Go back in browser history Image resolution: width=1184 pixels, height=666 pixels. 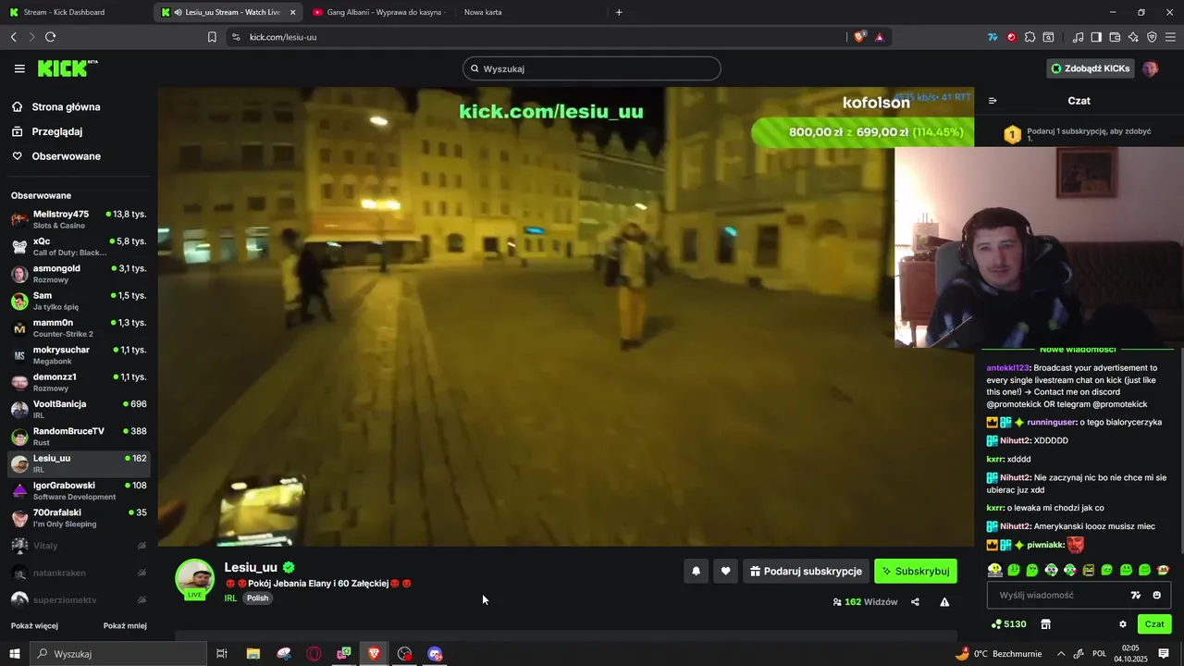[x=13, y=37]
